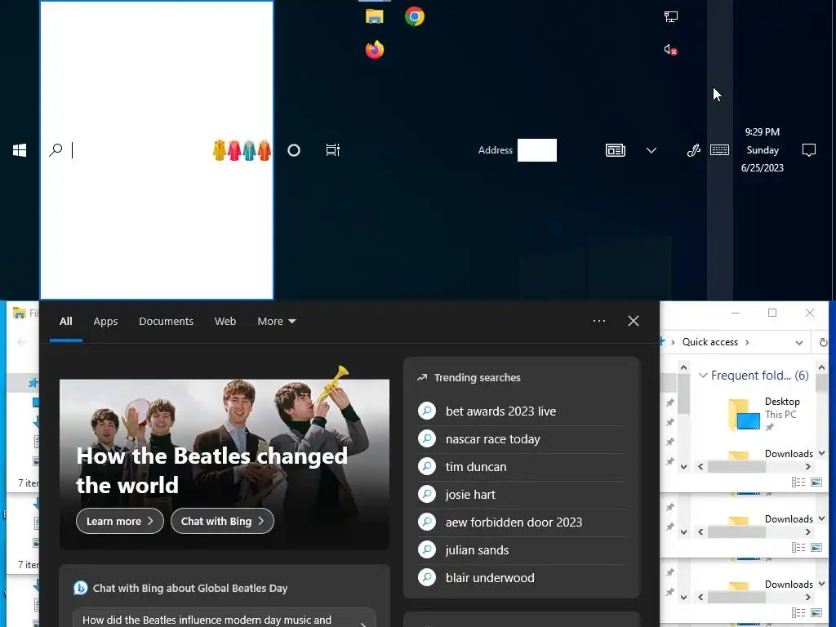Launch File Explorer from the taskbar

tap(374, 16)
